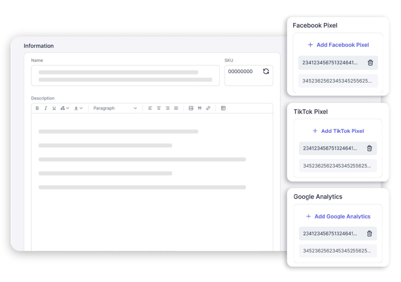The image size is (401, 282).
Task: Toggle italic formatting in description editor
Action: coord(46,108)
